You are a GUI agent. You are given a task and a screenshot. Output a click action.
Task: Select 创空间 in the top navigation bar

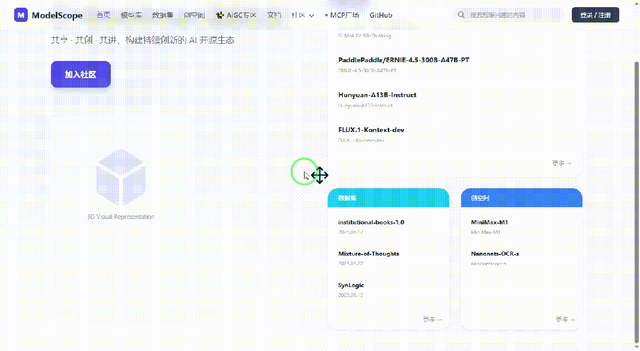click(194, 15)
